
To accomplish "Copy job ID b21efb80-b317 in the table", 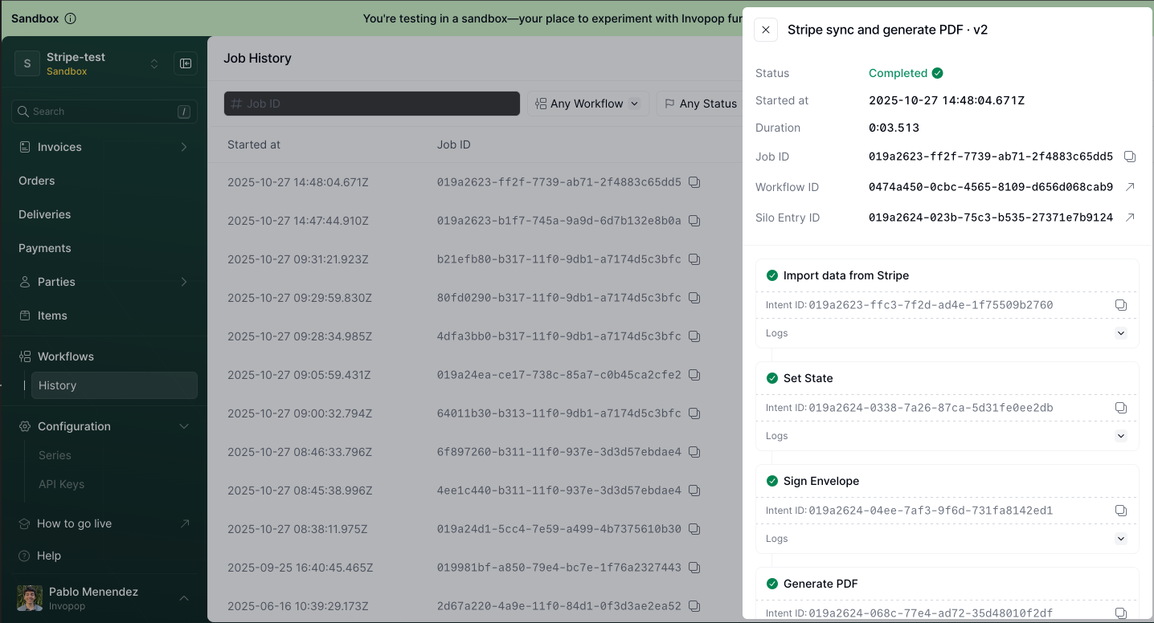I will tap(694, 259).
